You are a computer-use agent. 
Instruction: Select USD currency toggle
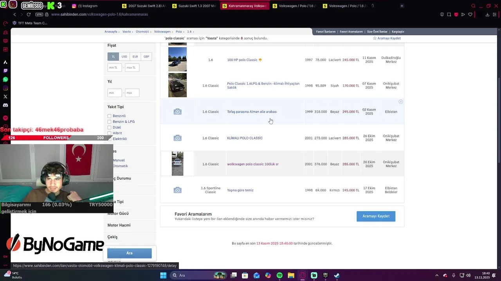pyautogui.click(x=124, y=57)
